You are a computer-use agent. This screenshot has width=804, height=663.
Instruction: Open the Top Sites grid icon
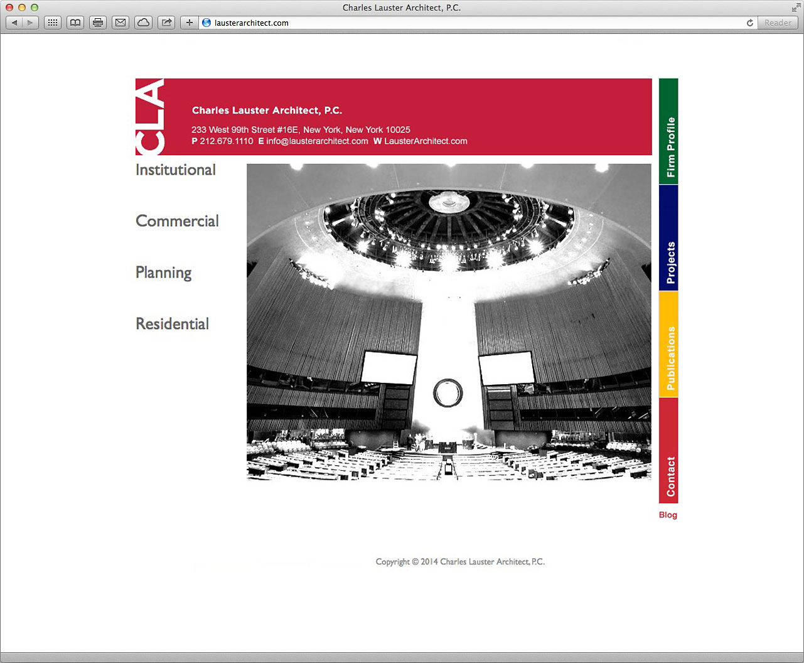click(53, 23)
